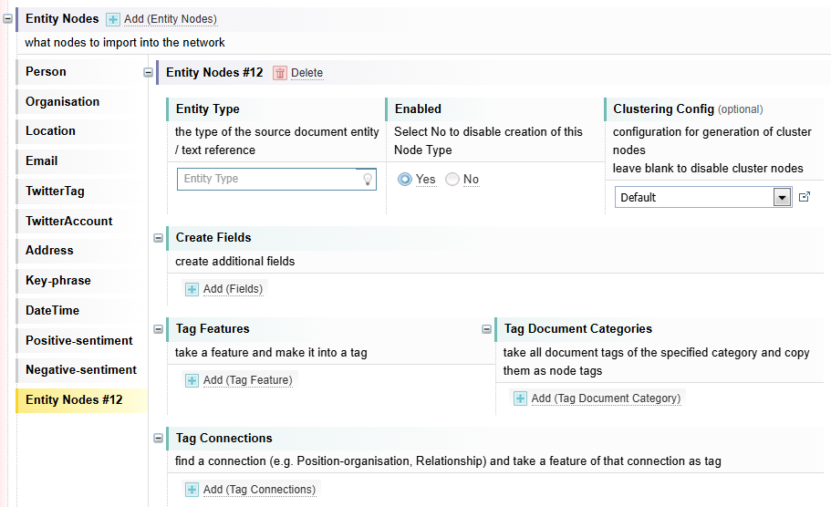Click the trash icon to delete Entity Nodes #12
This screenshot has height=507, width=831.
click(x=280, y=73)
